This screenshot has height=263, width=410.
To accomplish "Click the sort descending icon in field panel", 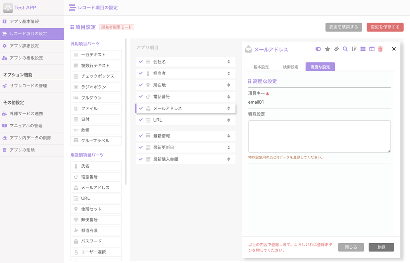I will pos(354,49).
